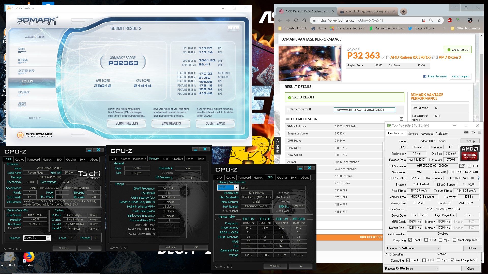This screenshot has width=488, height=274.
Task: Open the Chrome three-dot menu
Action: click(x=478, y=20)
